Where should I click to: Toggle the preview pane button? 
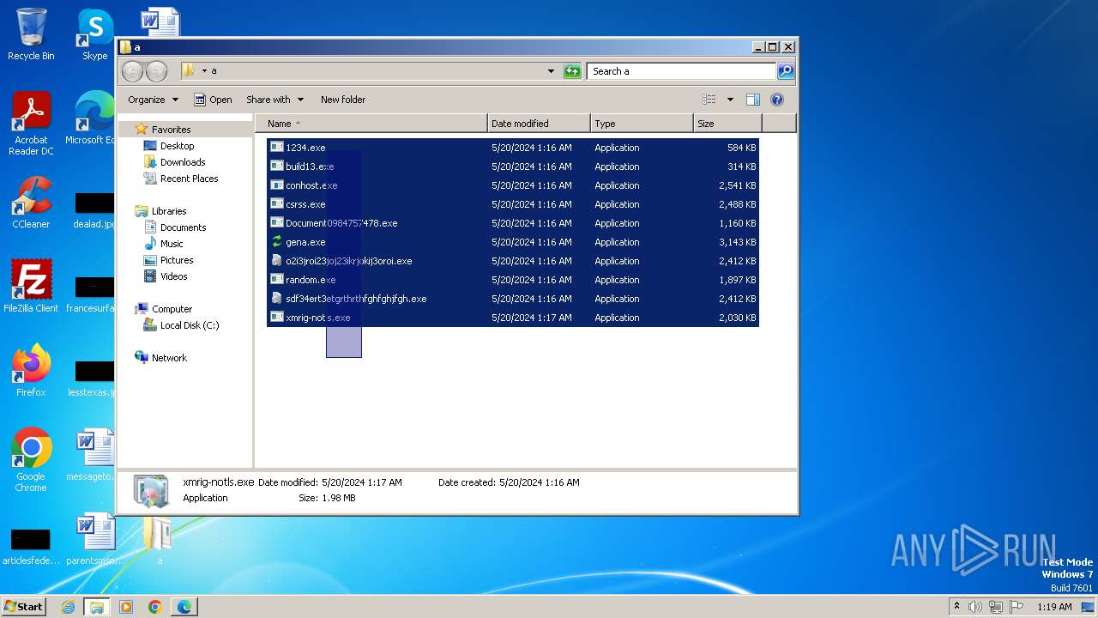[x=753, y=100]
